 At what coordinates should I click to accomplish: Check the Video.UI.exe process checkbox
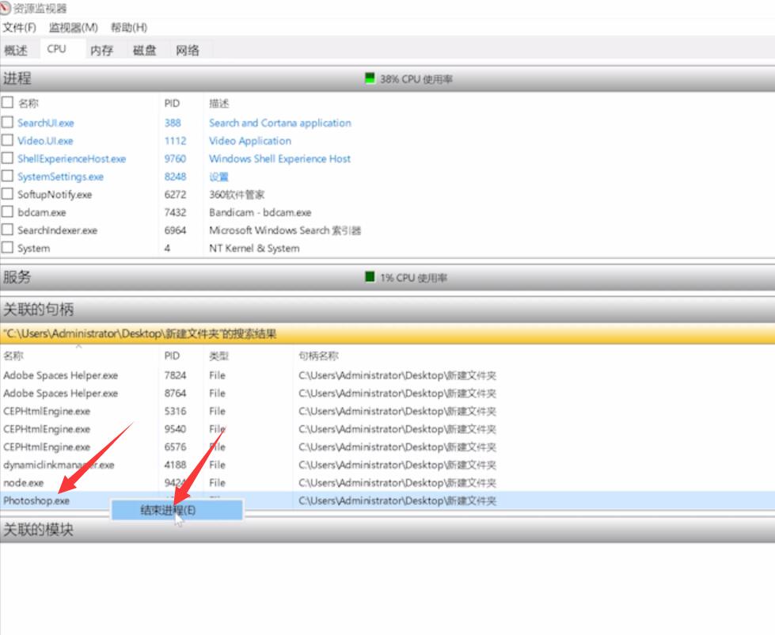click(7, 140)
